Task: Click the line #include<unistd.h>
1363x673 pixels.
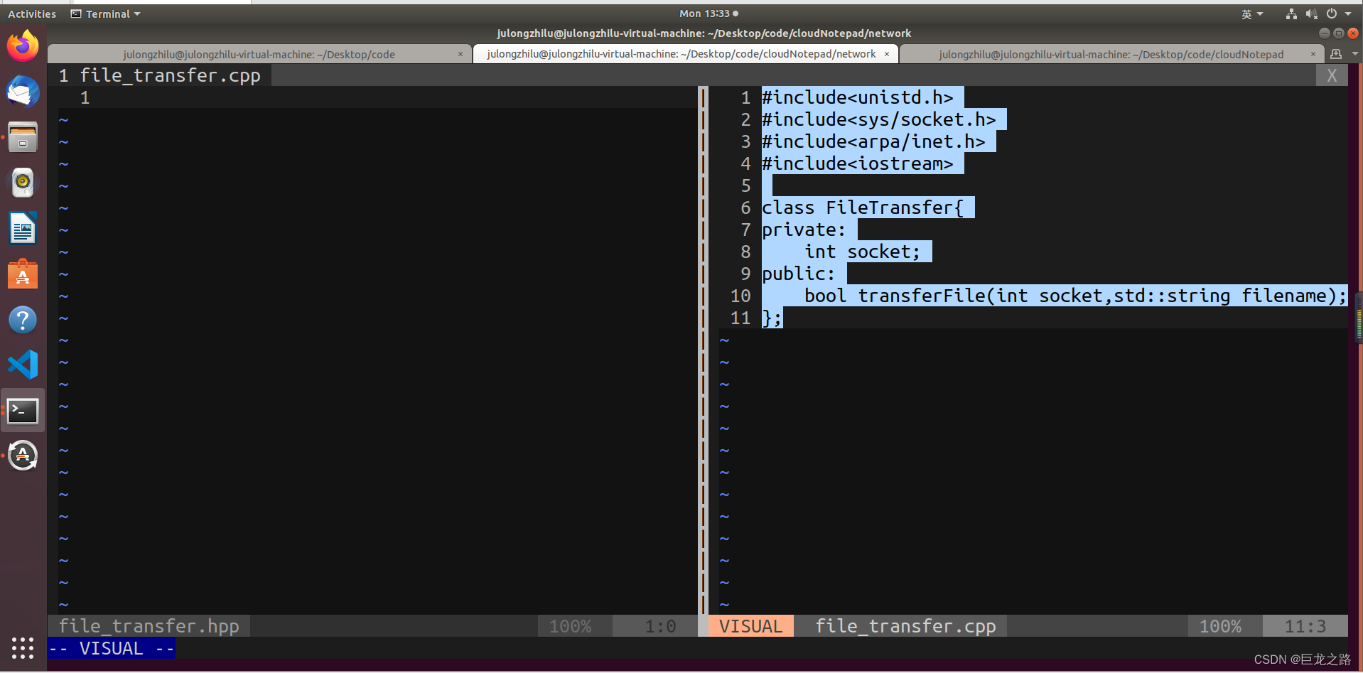Action: click(858, 97)
